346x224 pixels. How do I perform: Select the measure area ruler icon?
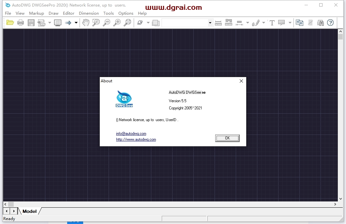click(x=228, y=23)
